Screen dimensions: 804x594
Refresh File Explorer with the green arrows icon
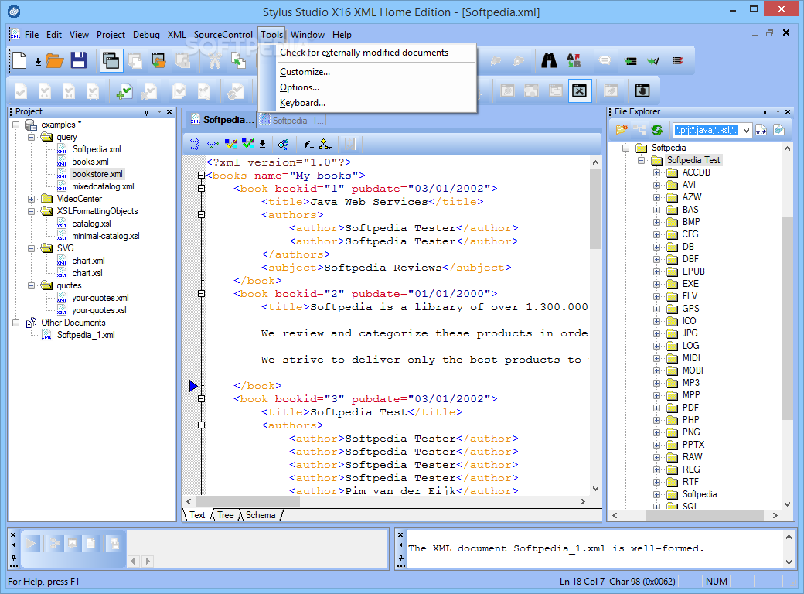pyautogui.click(x=657, y=130)
